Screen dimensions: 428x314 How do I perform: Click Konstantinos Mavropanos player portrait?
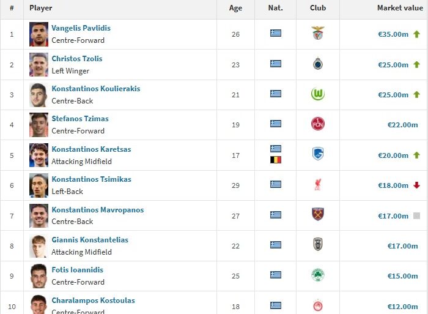click(39, 215)
